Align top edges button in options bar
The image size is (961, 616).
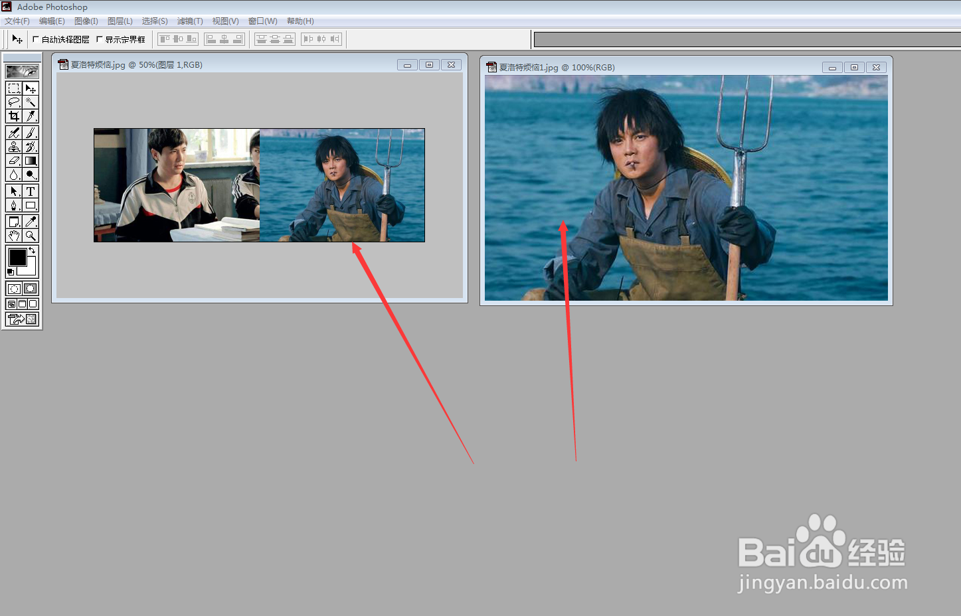(165, 39)
